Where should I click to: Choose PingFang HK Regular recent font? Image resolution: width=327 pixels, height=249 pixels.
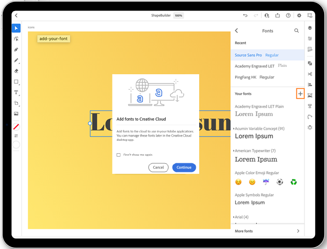pyautogui.click(x=267, y=77)
